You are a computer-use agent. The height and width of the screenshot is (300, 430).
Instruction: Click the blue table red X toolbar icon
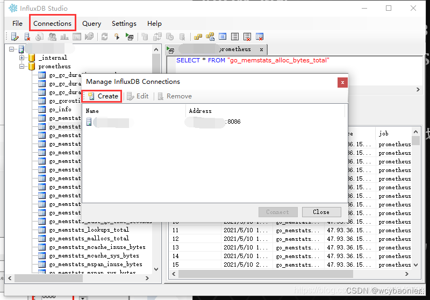pyautogui.click(x=260, y=37)
